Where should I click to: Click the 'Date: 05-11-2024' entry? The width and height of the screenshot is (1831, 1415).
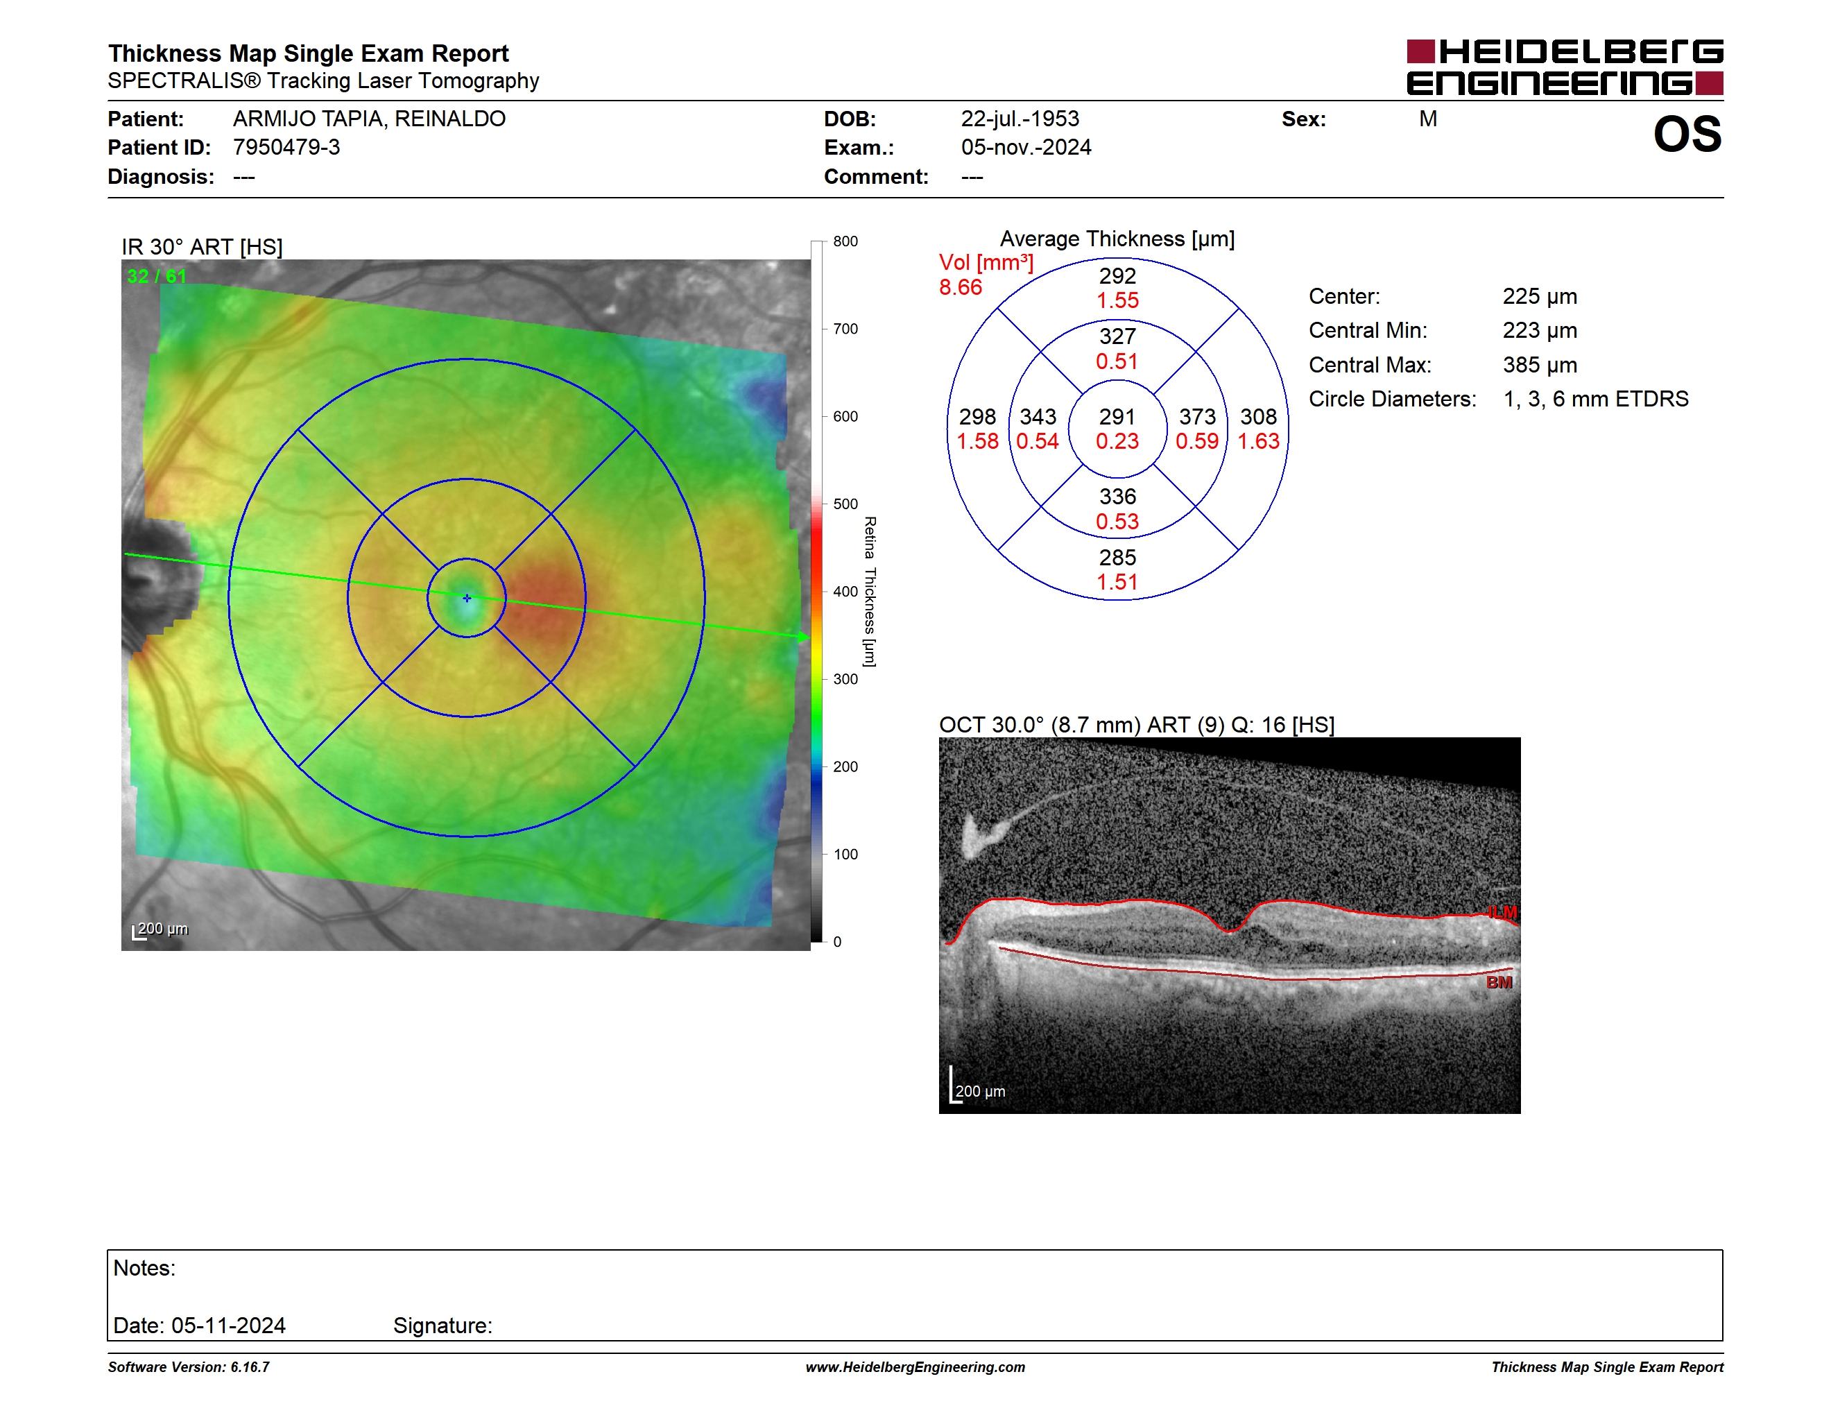coord(198,1326)
